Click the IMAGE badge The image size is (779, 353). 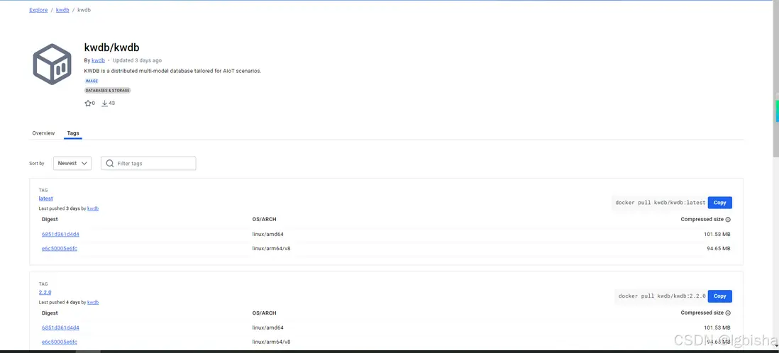(x=92, y=81)
